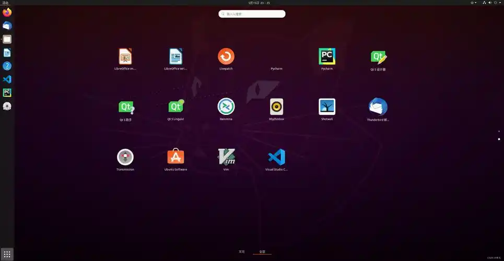Open the DVD disc icon in the dock
Viewport: 504px width, 261px height.
pos(7,106)
